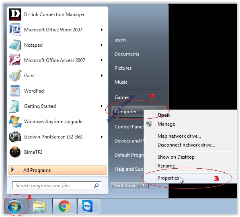Image resolution: width=240 pixels, height=217 pixels.
Task: Click the Shut down button
Action: point(125,186)
